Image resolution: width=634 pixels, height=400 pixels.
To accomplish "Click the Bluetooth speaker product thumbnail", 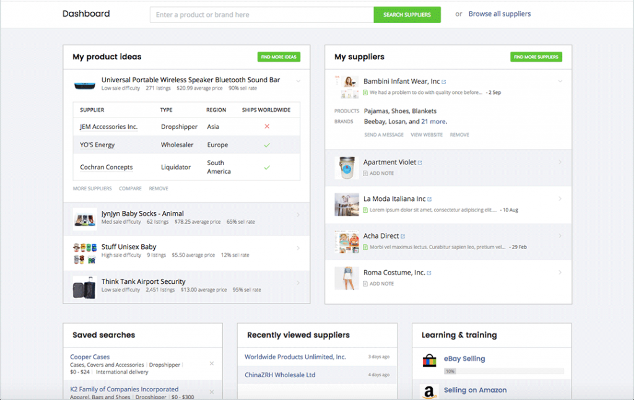I will point(84,85).
